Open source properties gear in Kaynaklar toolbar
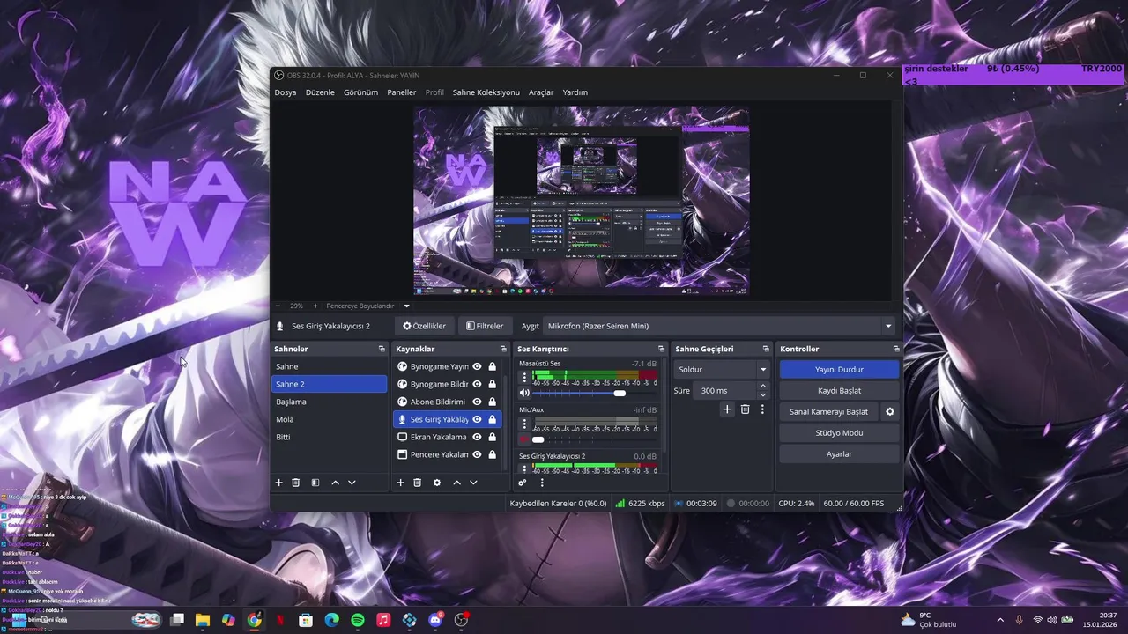 [x=437, y=483]
